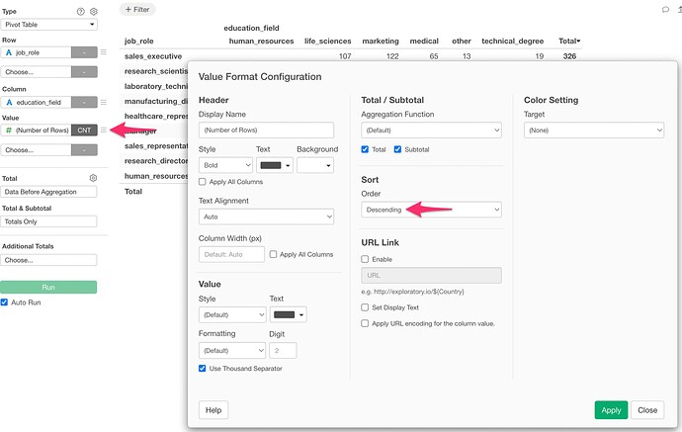Open the Total section gear settings

click(x=93, y=178)
